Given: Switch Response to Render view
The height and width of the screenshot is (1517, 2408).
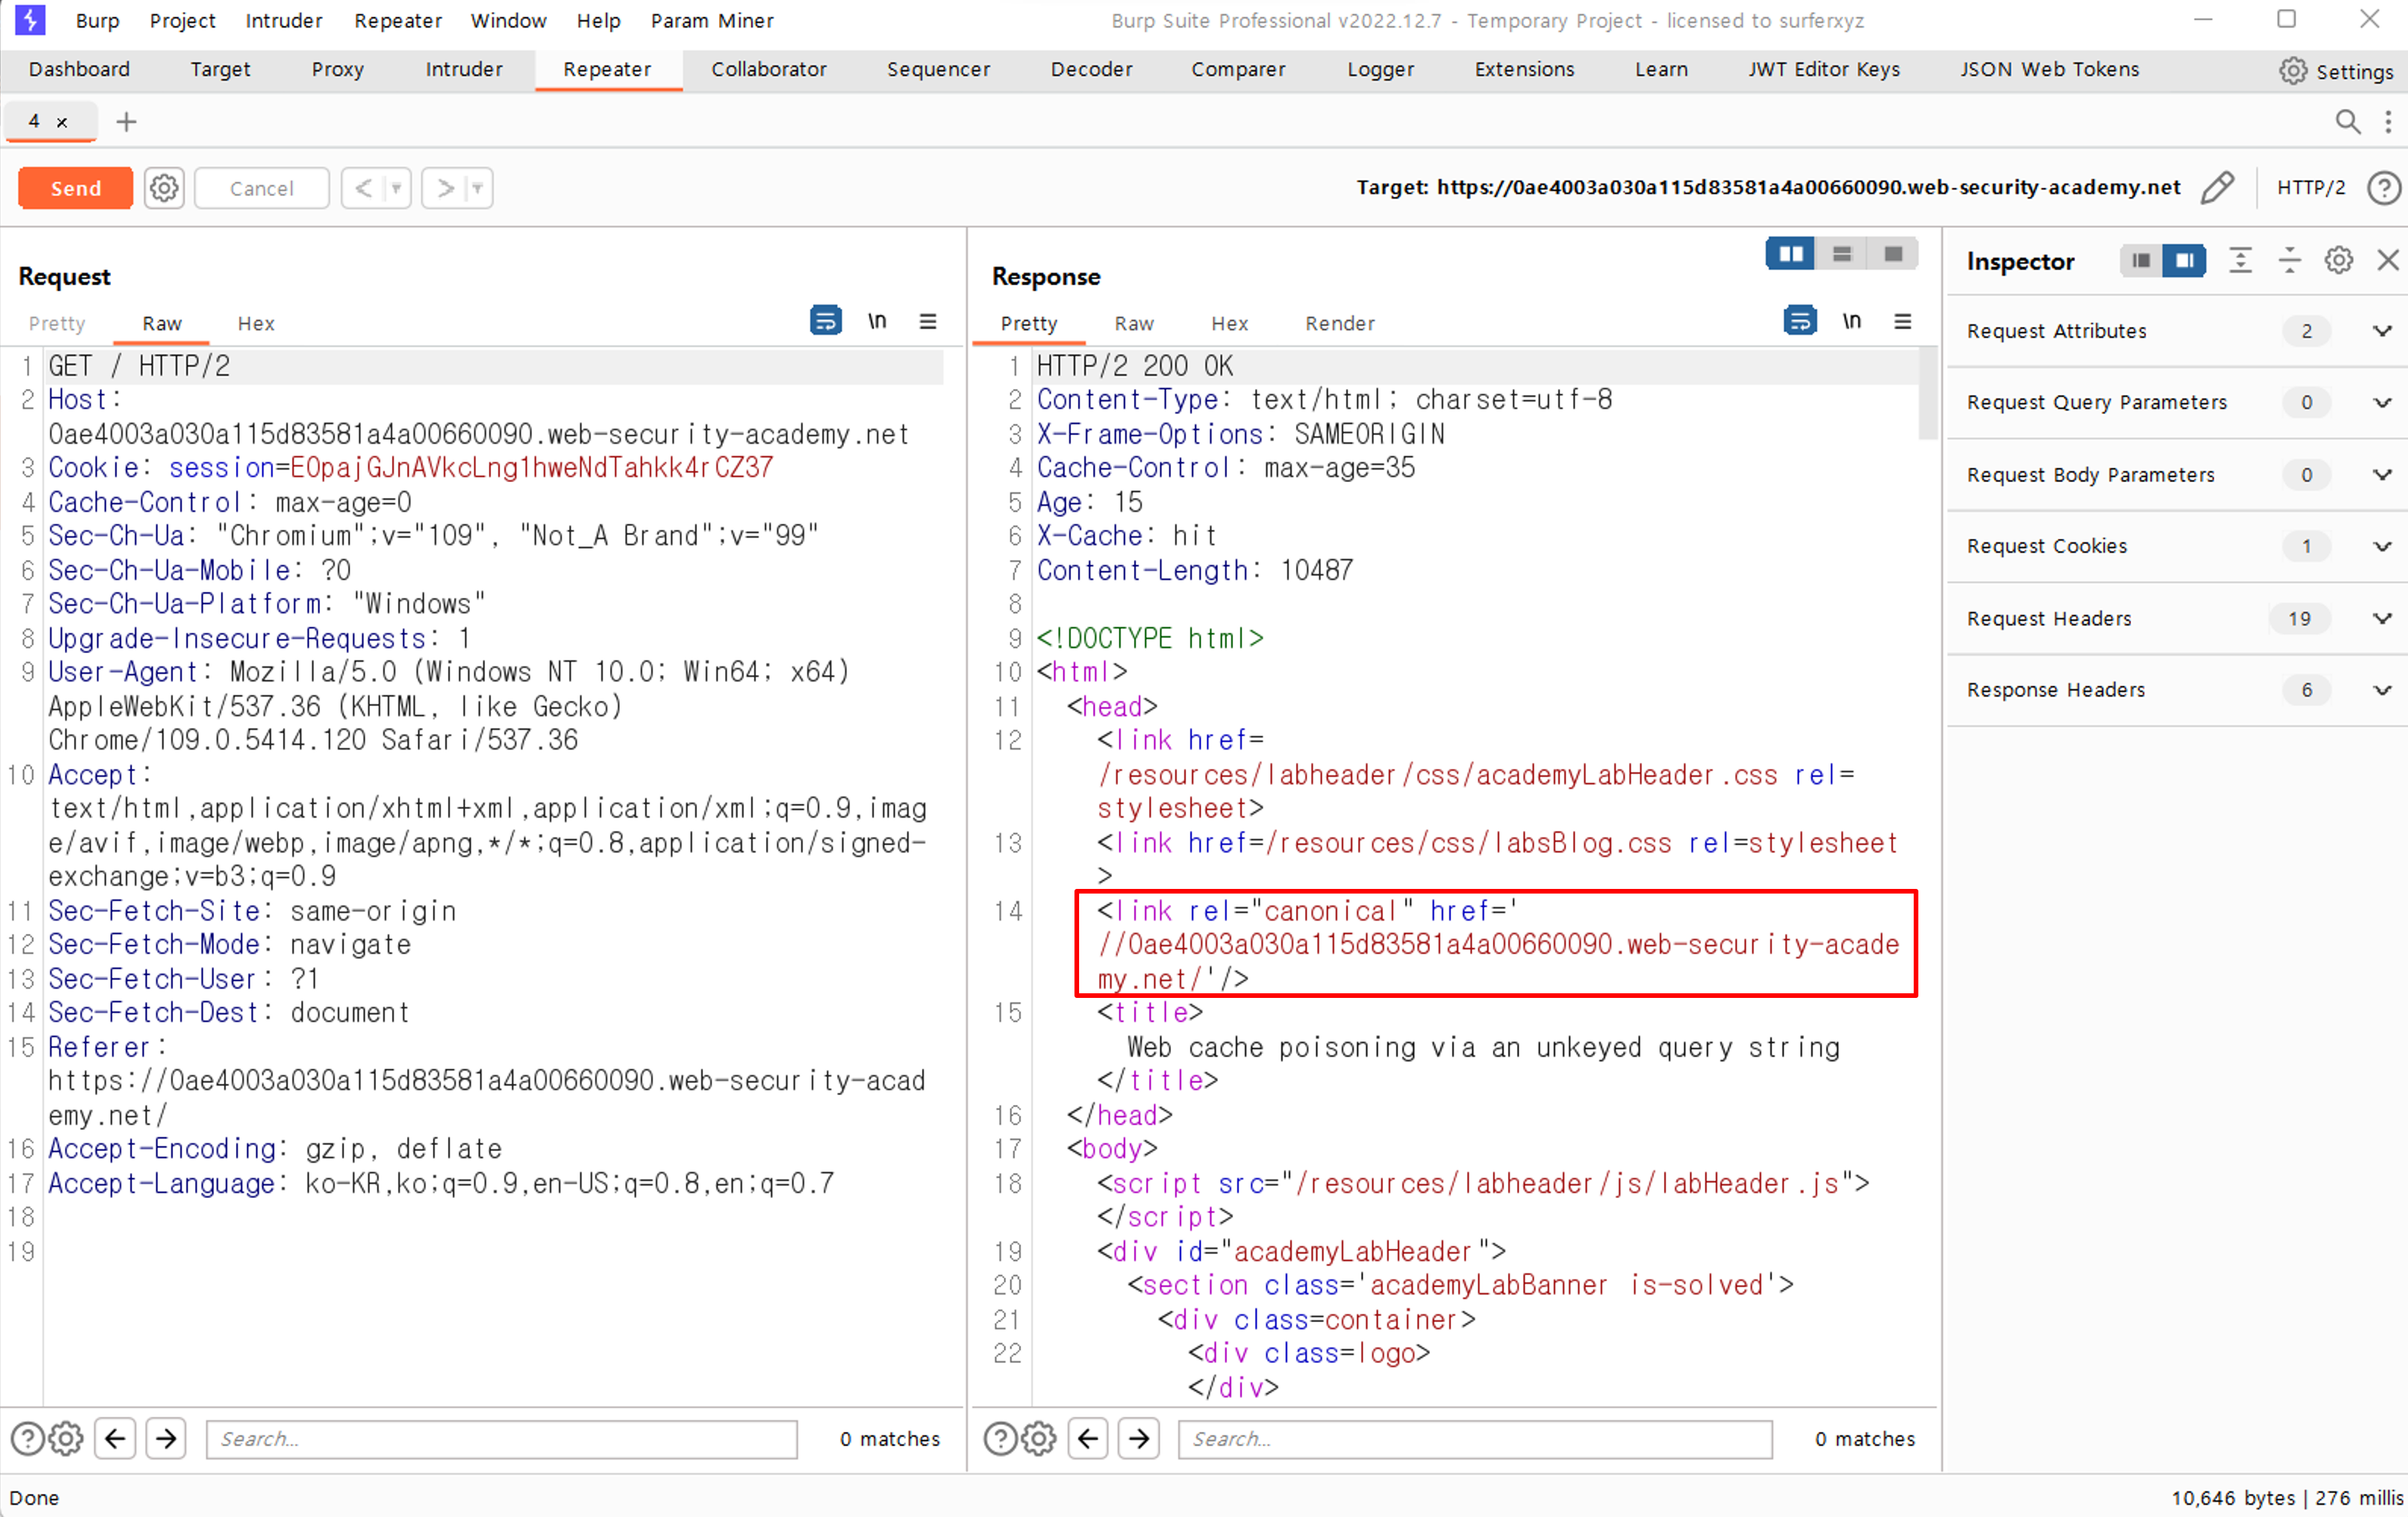Looking at the screenshot, I should (1339, 323).
